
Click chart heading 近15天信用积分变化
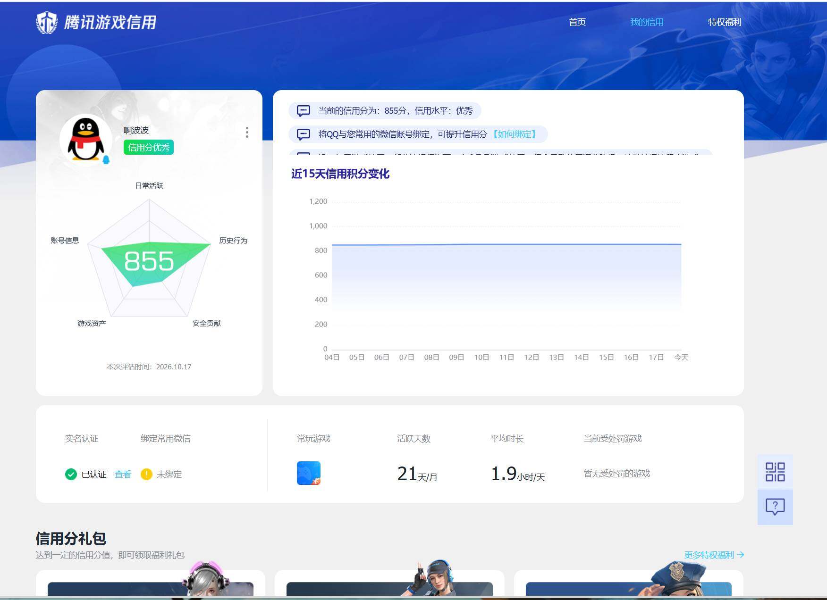tap(340, 174)
